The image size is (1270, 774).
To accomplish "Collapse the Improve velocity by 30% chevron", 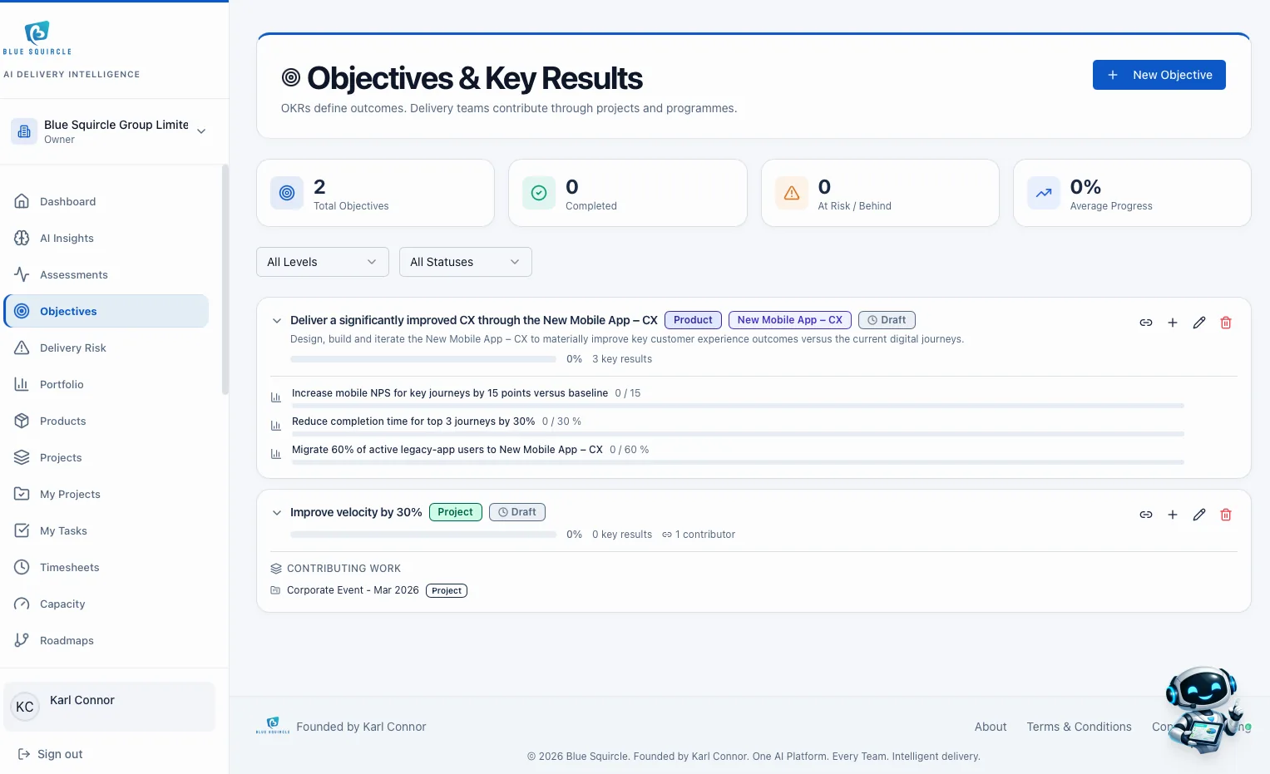I will 277,512.
